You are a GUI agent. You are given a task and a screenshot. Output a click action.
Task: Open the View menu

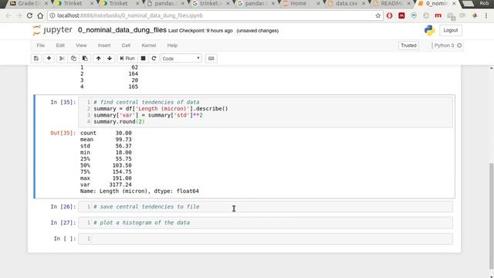point(81,46)
